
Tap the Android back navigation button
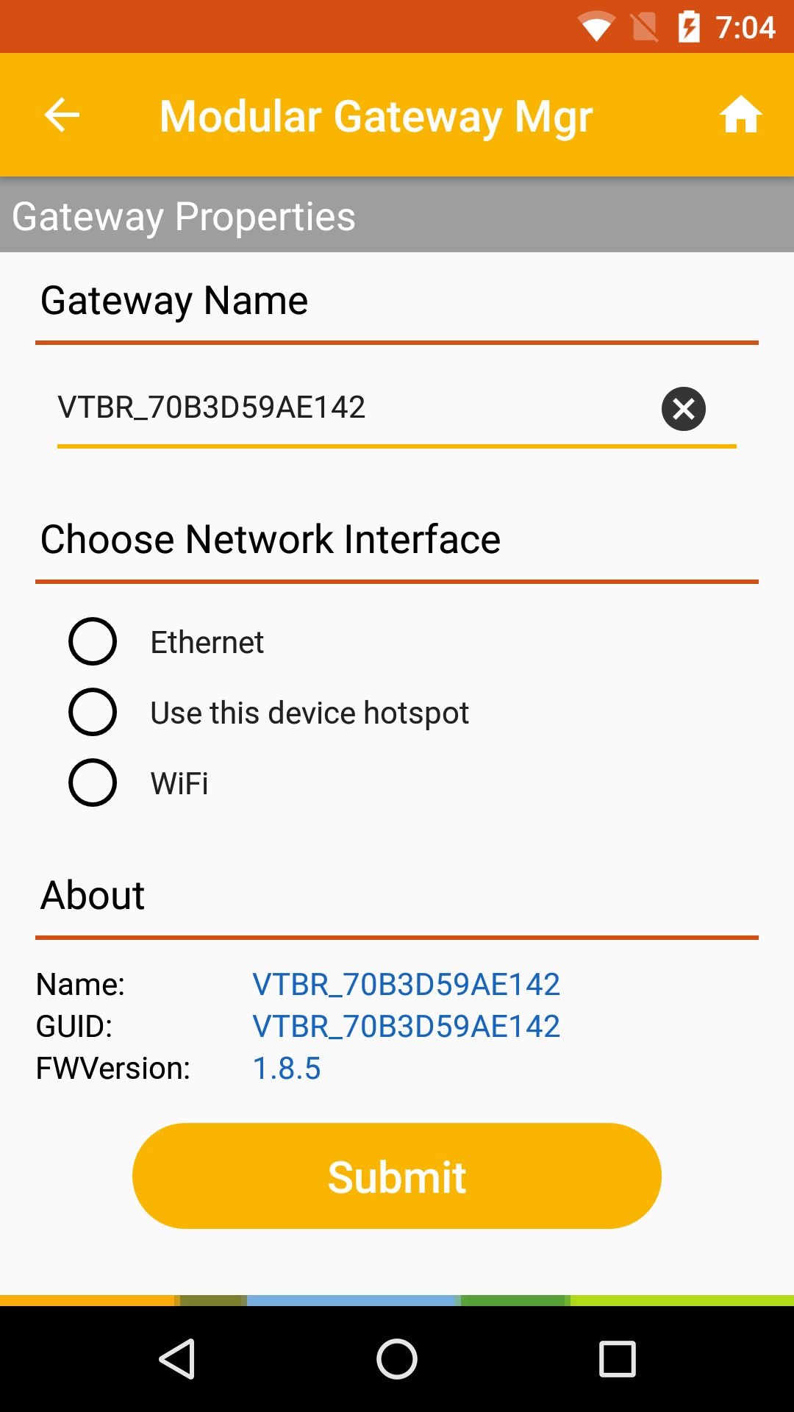[176, 1358]
